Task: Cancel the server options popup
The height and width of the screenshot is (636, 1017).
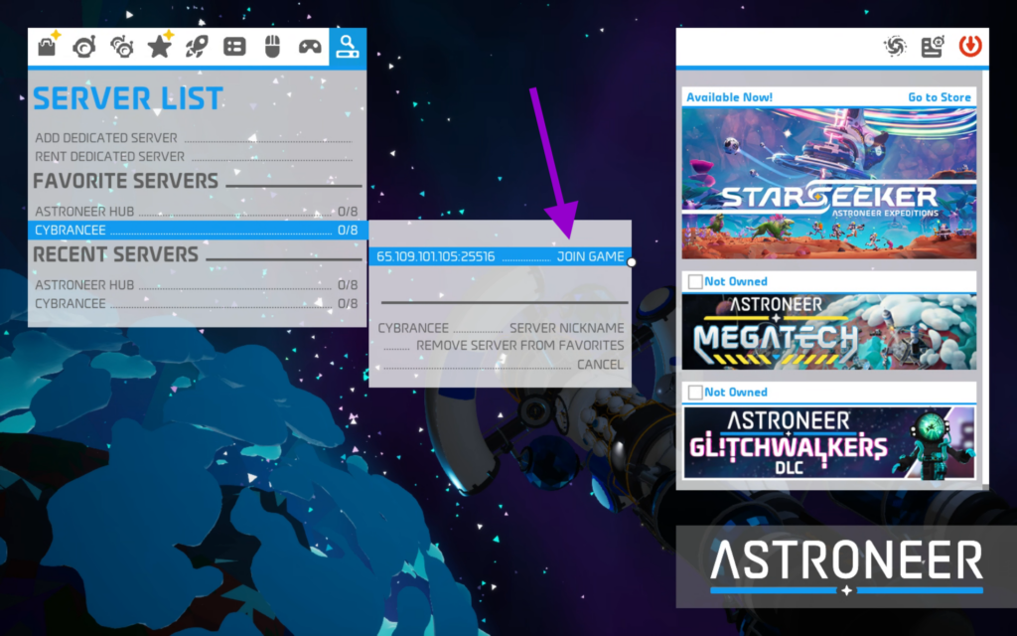Action: 504,365
